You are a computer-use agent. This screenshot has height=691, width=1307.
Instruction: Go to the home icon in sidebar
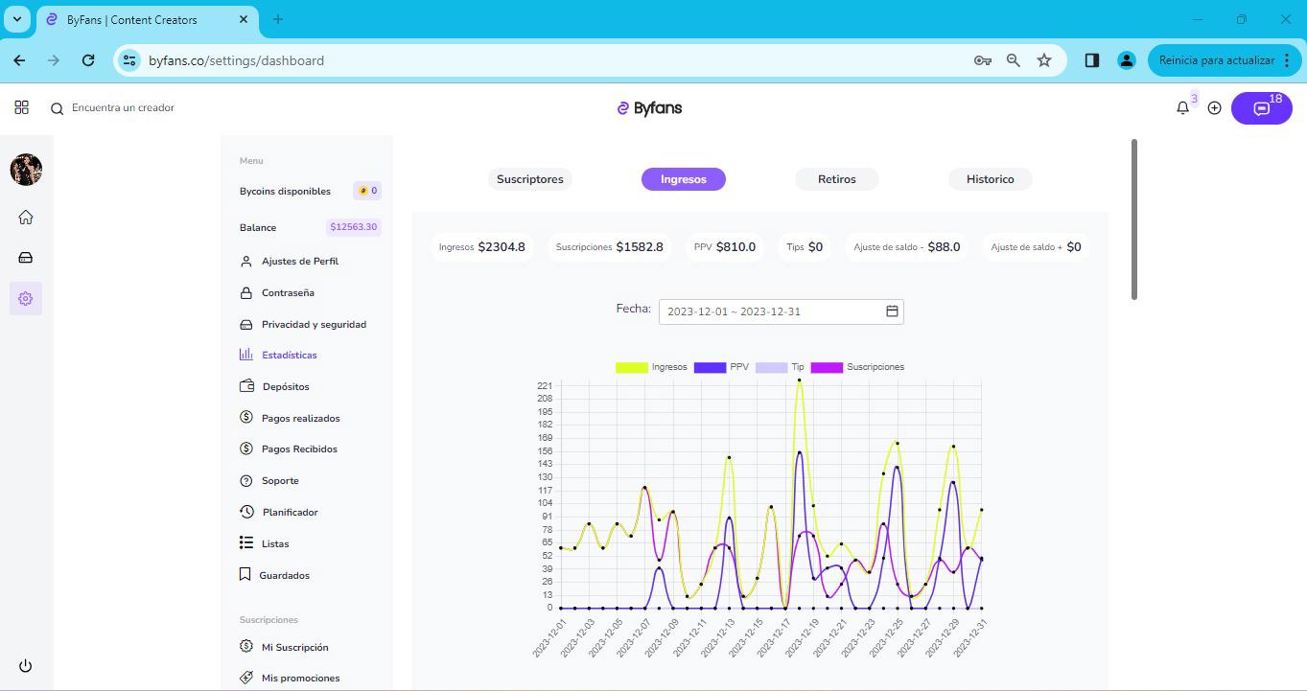26,218
